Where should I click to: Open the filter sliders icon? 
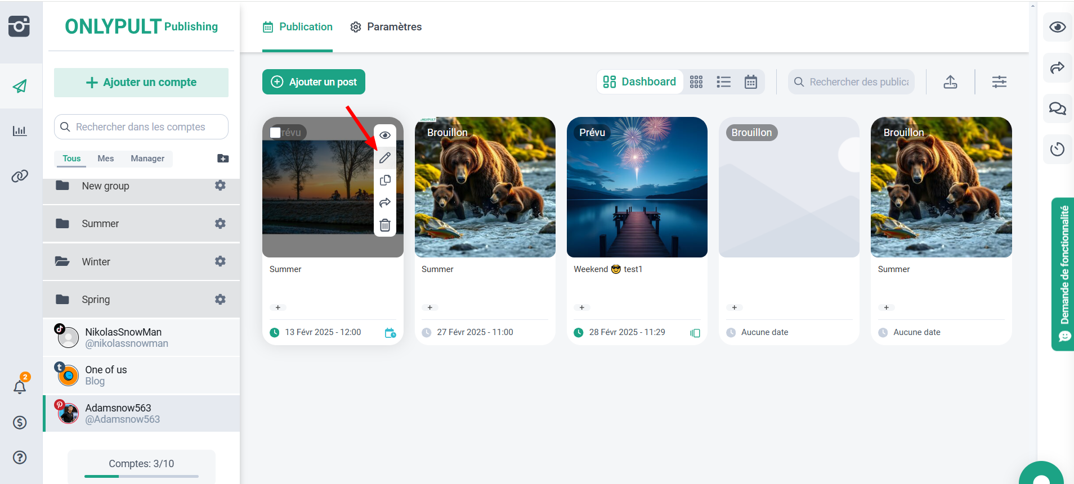999,82
